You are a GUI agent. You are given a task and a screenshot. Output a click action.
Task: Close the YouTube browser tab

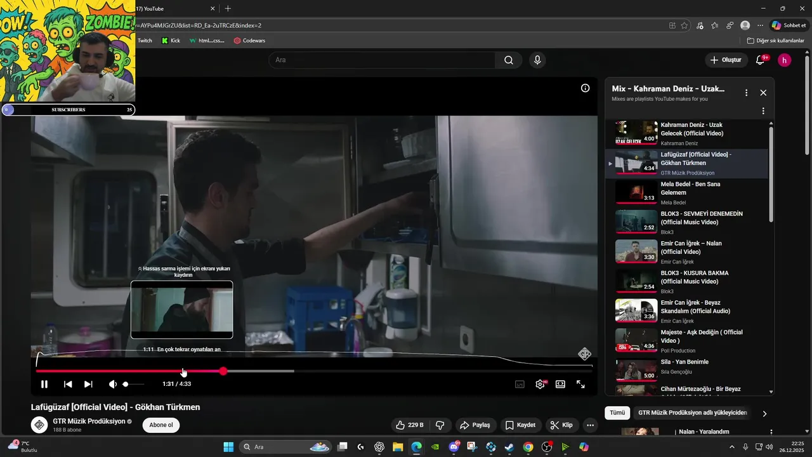click(213, 9)
